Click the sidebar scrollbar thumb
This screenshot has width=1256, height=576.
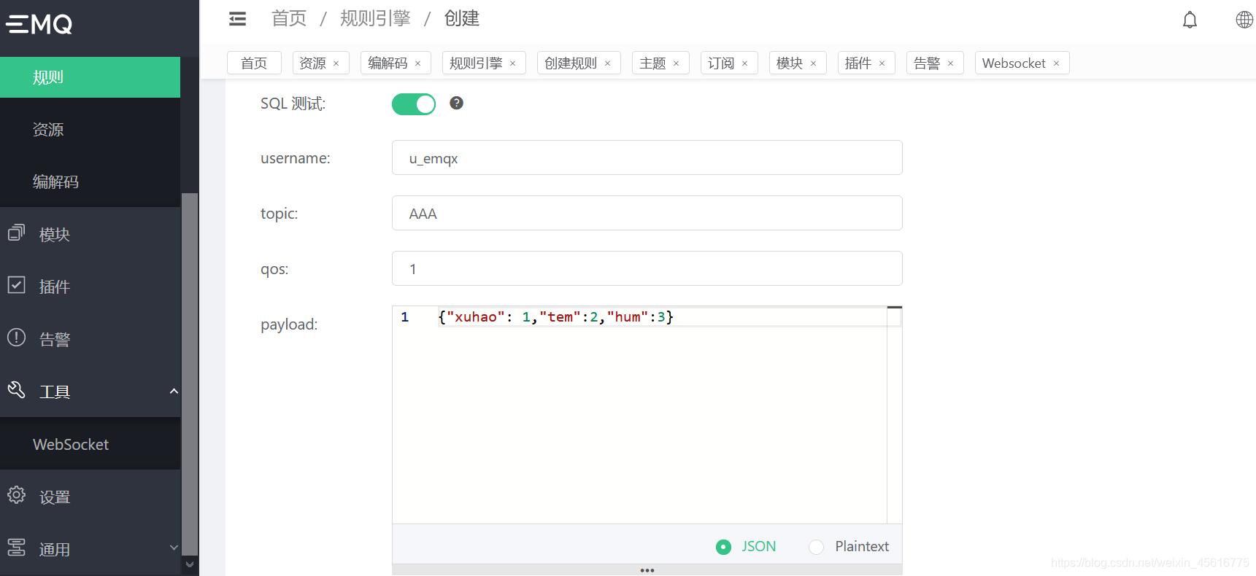click(190, 374)
